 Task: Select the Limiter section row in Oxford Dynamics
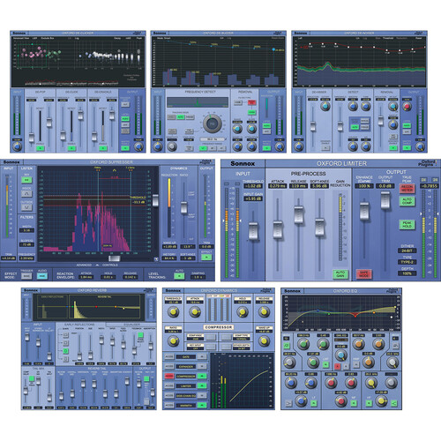(185, 385)
